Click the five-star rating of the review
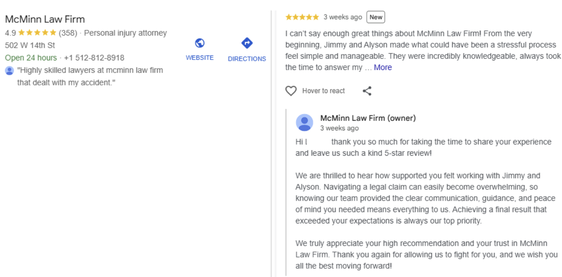 tap(302, 17)
